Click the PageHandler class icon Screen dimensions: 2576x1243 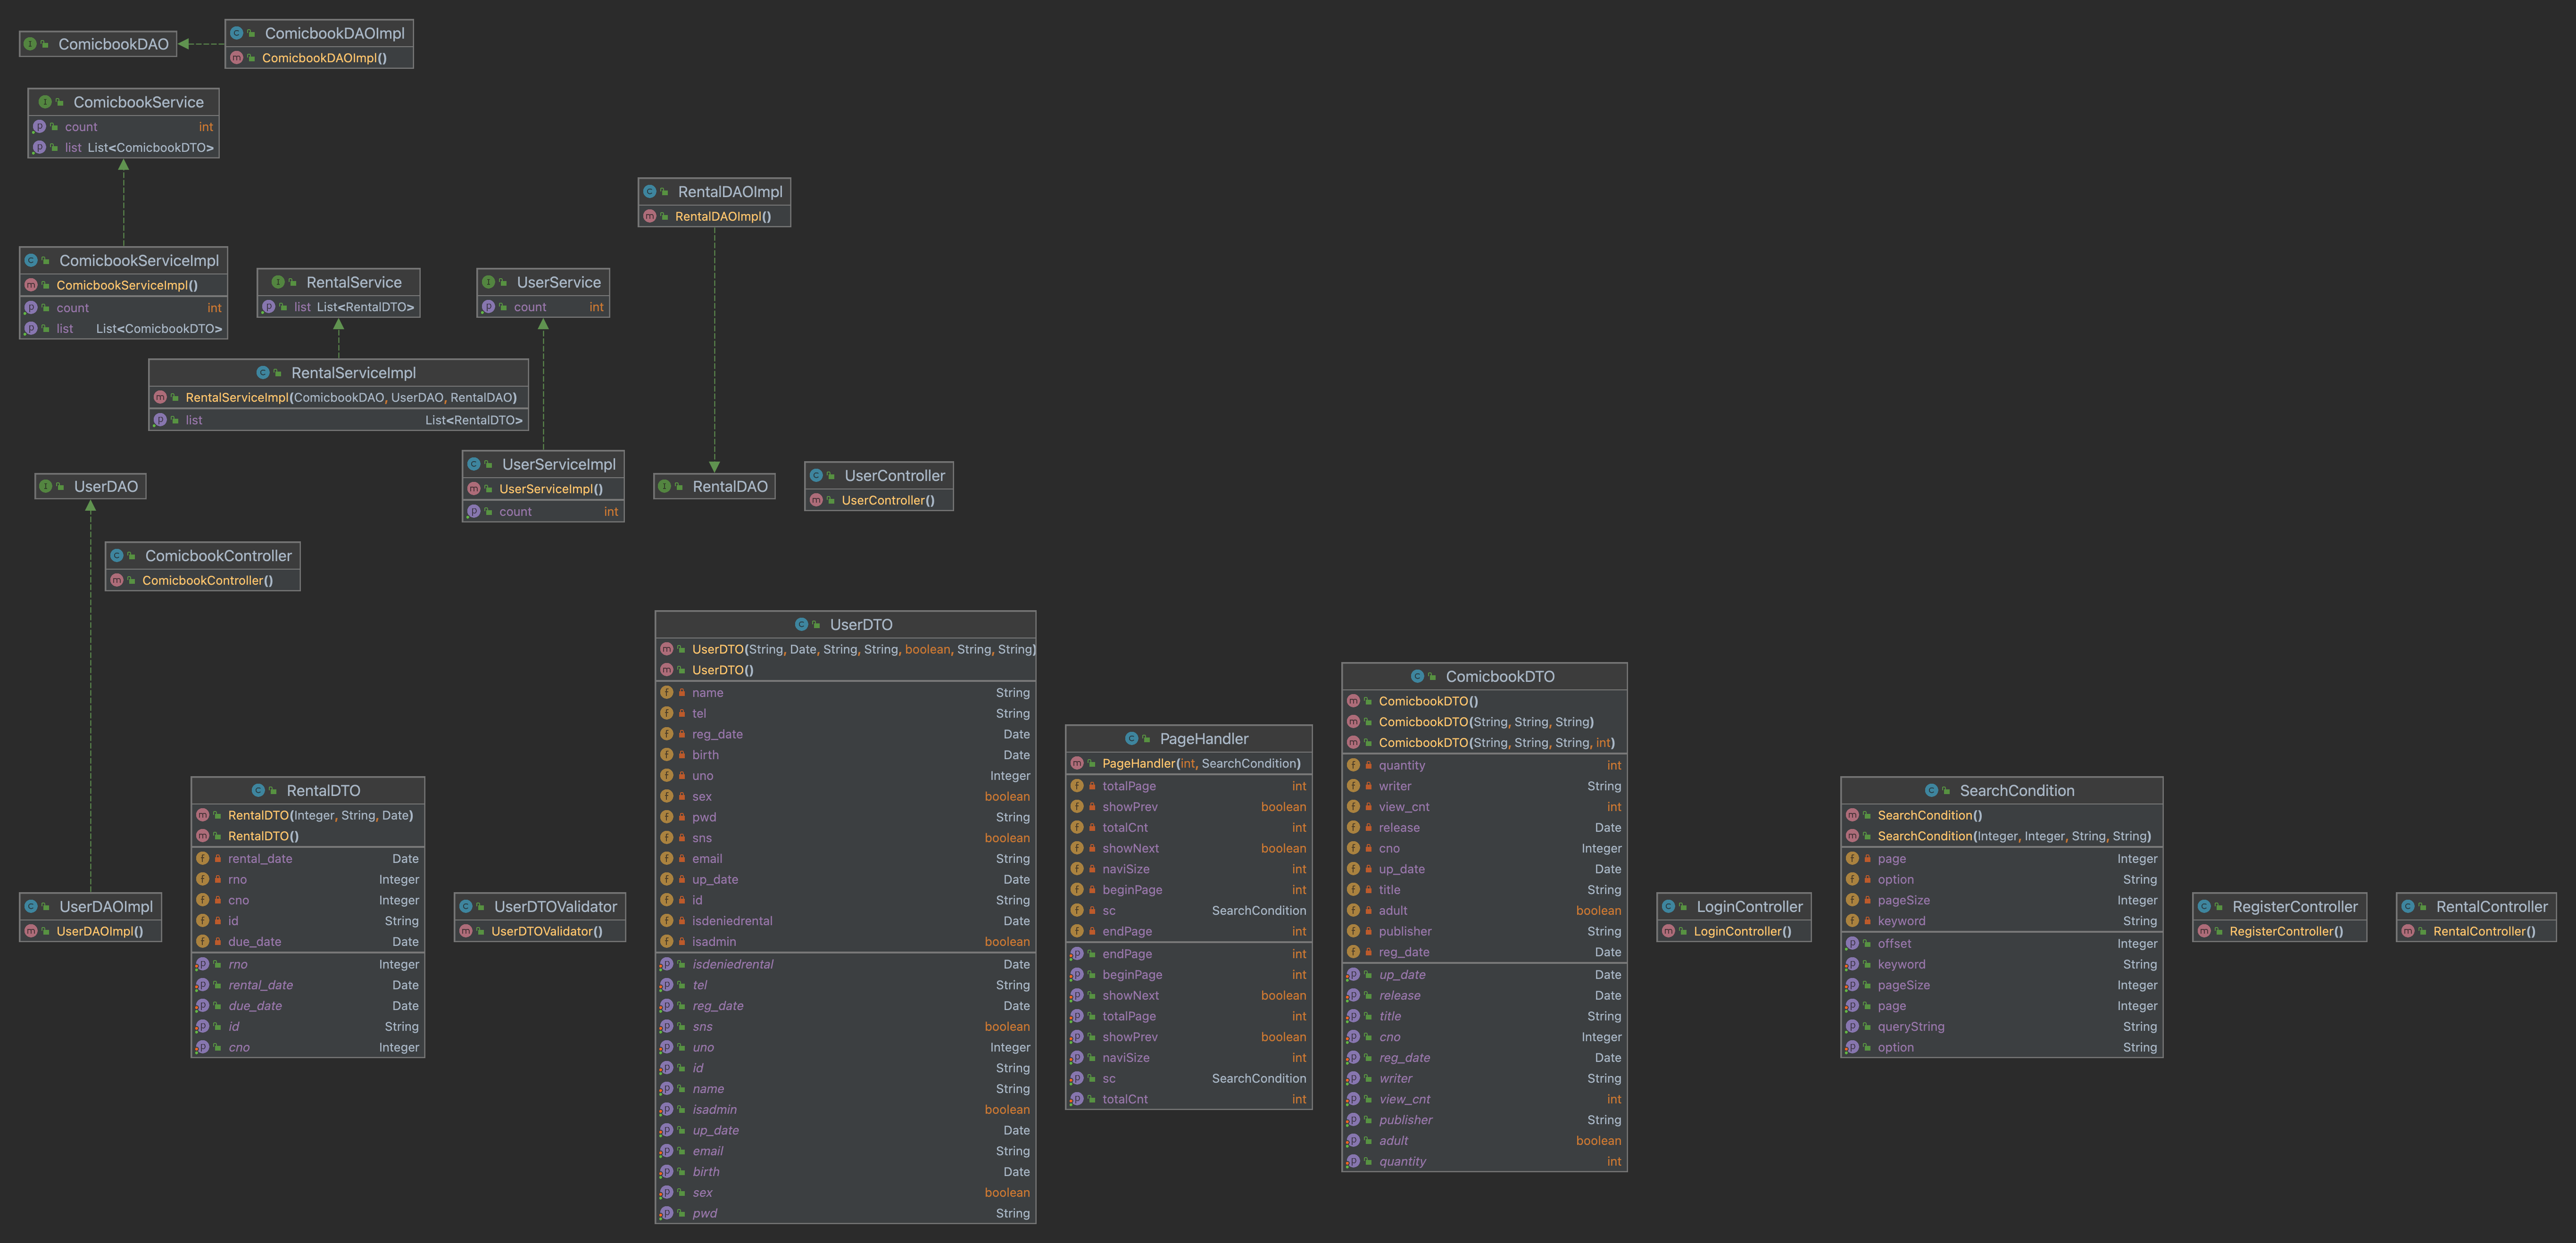[1131, 738]
